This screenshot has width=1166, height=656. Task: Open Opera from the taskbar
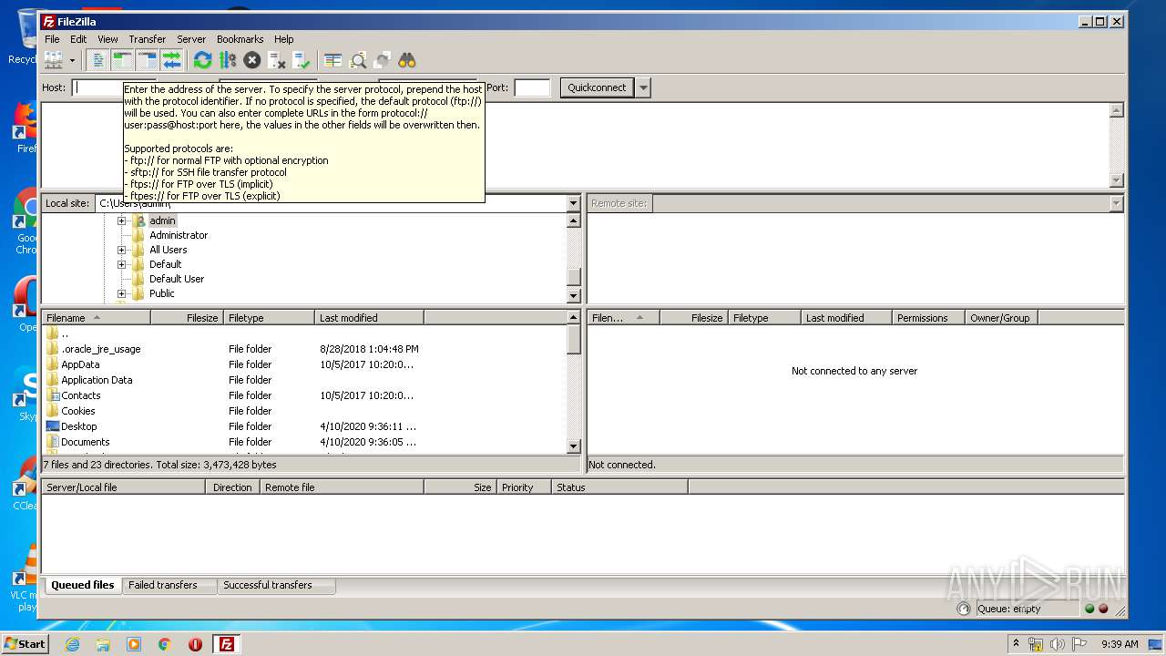click(x=195, y=644)
